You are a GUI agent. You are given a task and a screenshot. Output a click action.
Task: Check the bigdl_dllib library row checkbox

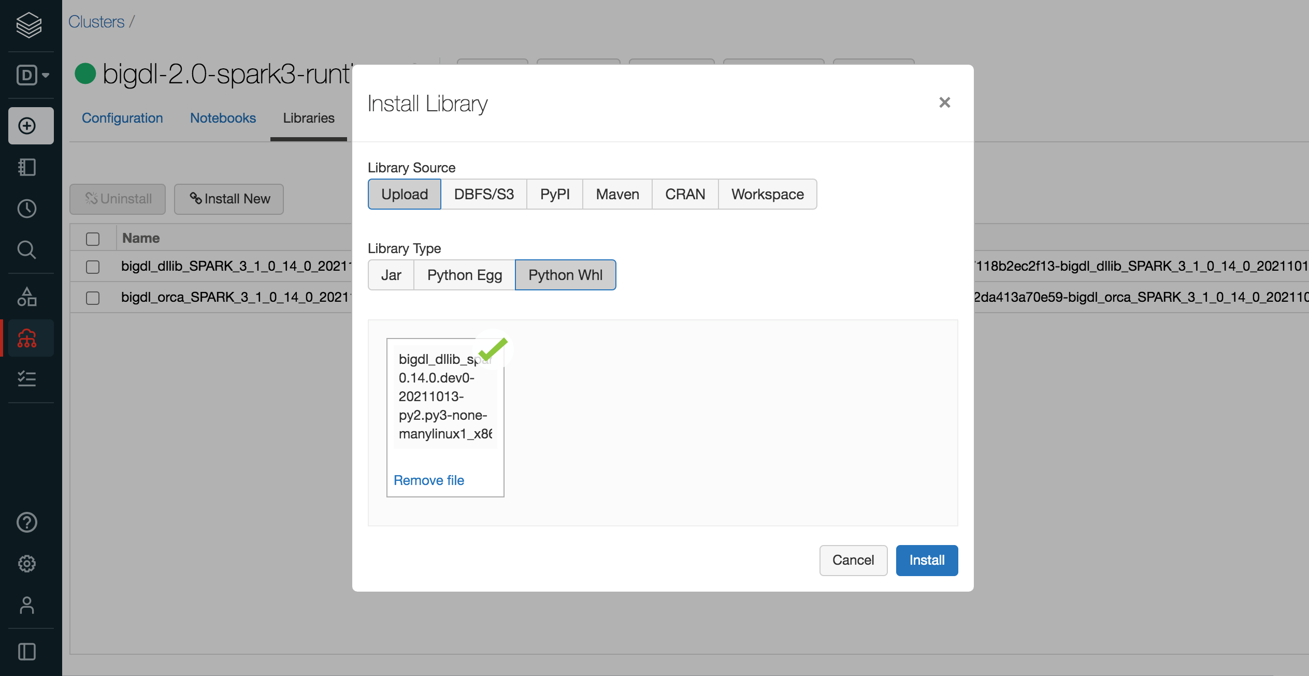[93, 267]
